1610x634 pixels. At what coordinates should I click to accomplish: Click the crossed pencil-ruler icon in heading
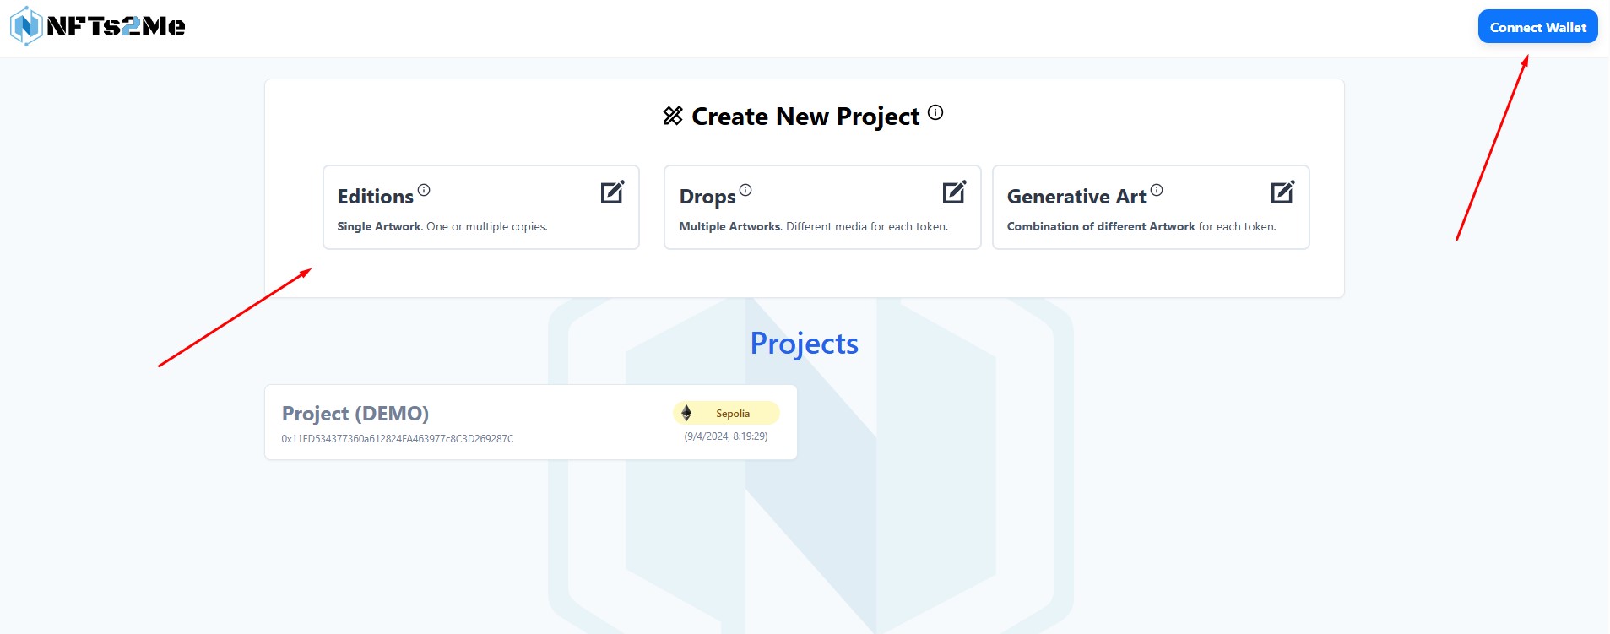click(x=672, y=116)
